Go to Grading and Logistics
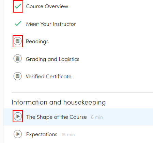The image size is (153, 143). (x=52, y=59)
